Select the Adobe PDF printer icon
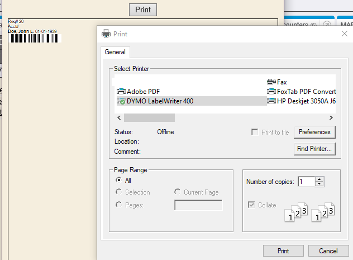Image resolution: width=353 pixels, height=260 pixels. [x=121, y=91]
